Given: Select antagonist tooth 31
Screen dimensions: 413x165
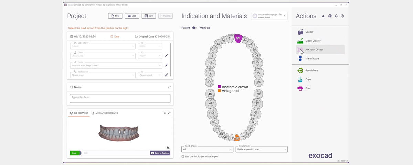Looking at the screenshot, I should (237, 137).
